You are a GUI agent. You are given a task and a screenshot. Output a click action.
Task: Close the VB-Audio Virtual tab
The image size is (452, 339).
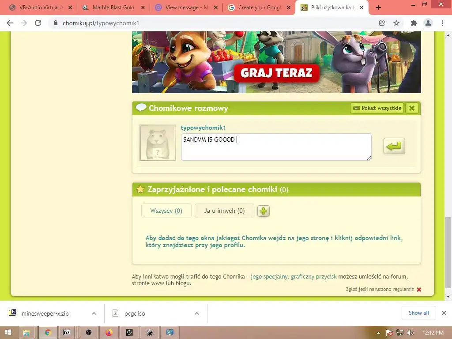pyautogui.click(x=70, y=8)
